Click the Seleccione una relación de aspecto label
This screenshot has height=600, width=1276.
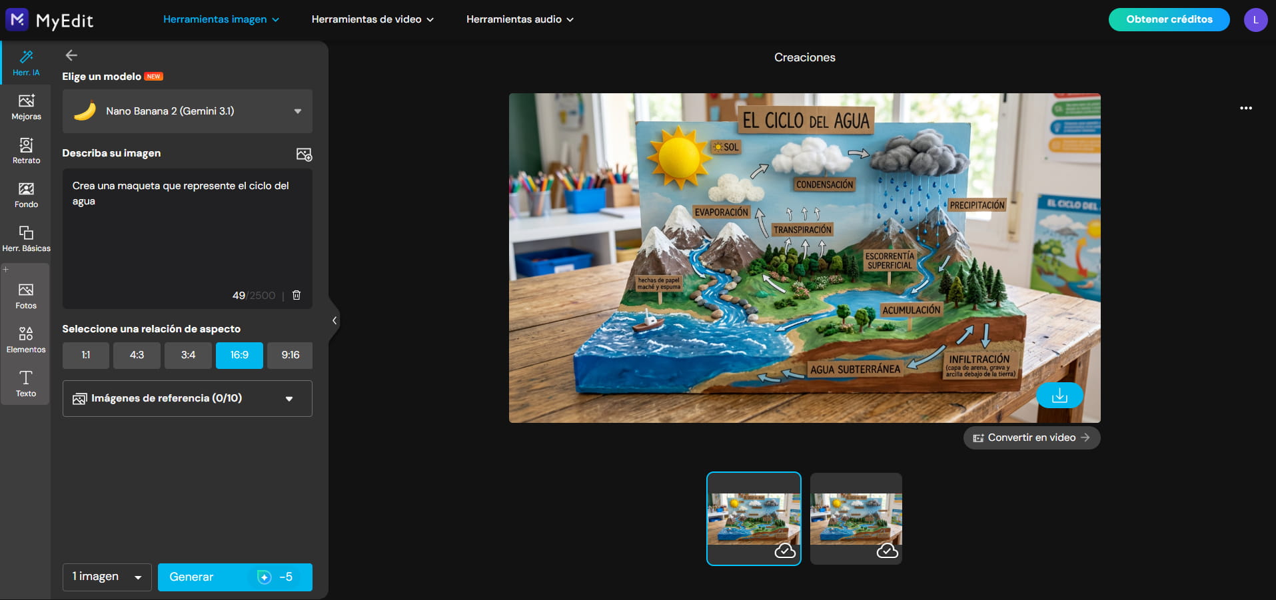click(151, 329)
